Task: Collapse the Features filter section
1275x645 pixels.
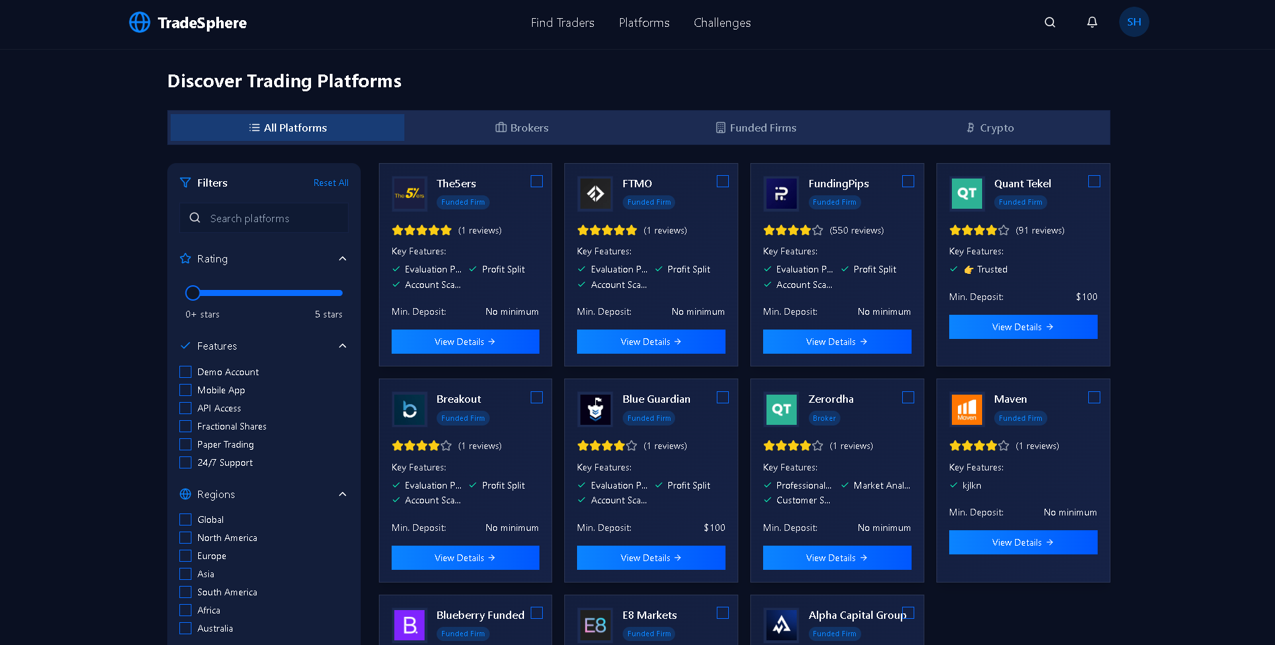Action: (343, 346)
